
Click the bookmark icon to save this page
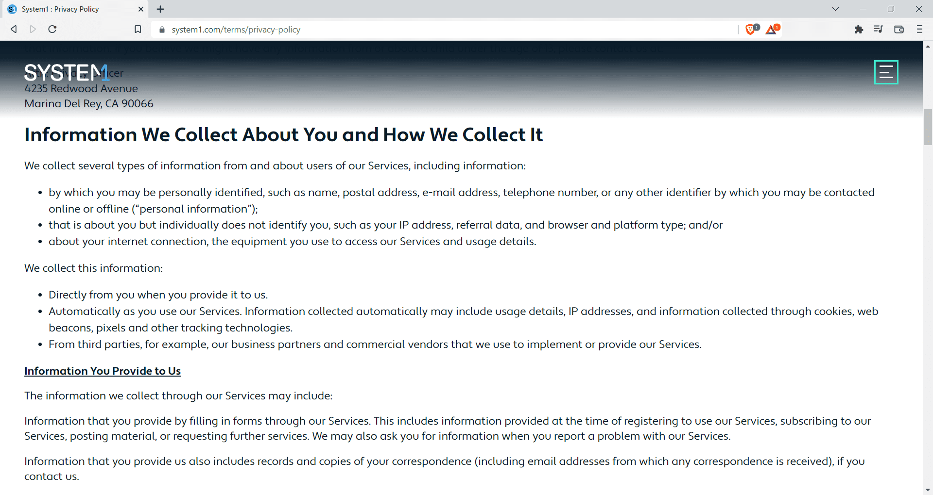click(138, 29)
